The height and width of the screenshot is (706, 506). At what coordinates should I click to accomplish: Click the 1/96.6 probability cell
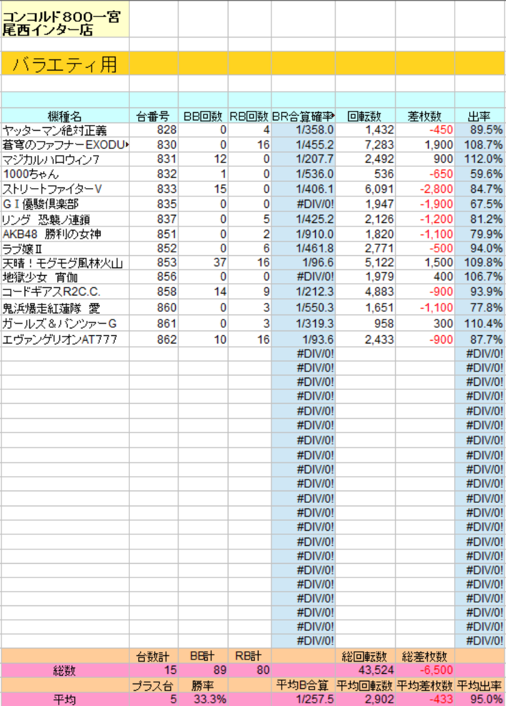(303, 263)
